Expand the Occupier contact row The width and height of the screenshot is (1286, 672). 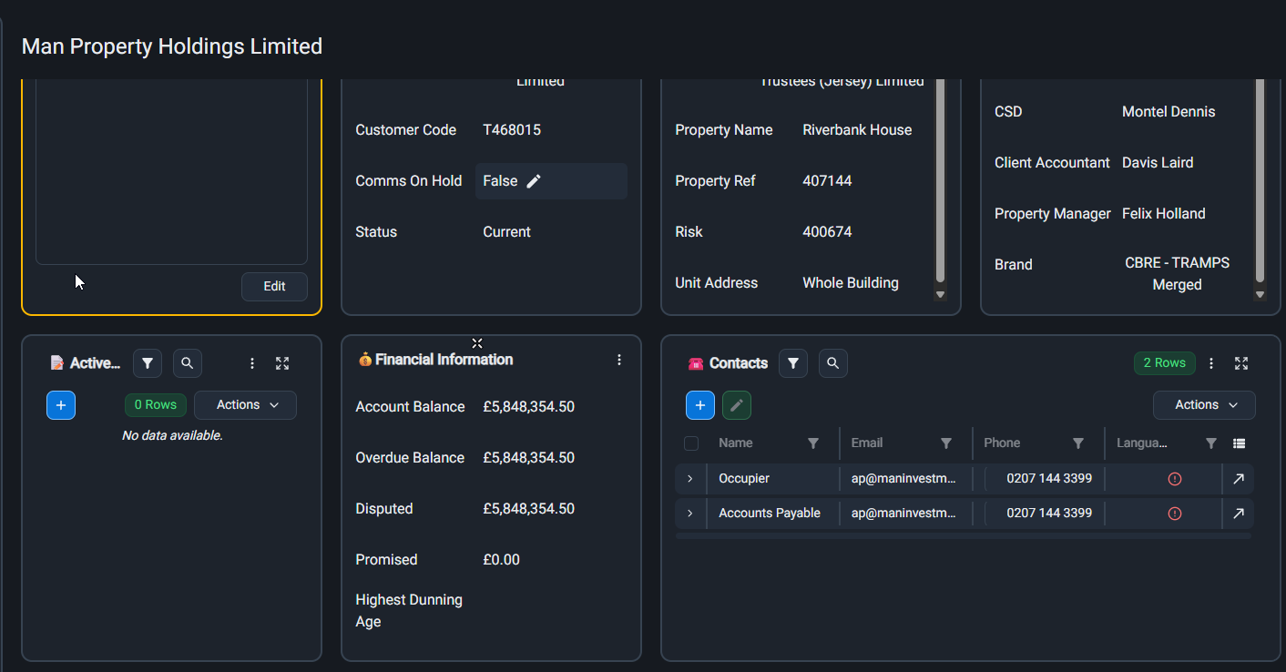click(689, 479)
